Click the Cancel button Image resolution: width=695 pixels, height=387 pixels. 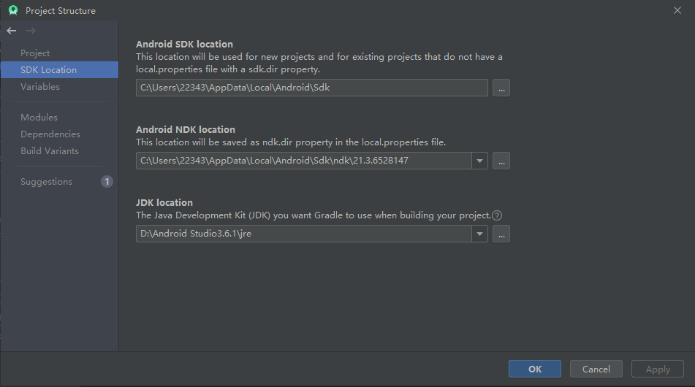pos(596,369)
